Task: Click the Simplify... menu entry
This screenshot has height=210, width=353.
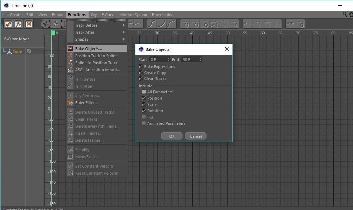Action: pos(97,150)
